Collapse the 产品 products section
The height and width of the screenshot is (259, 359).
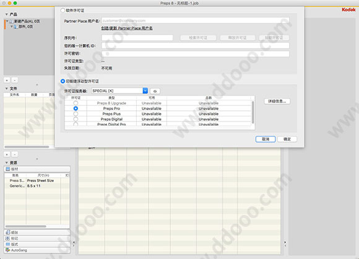pos(6,14)
